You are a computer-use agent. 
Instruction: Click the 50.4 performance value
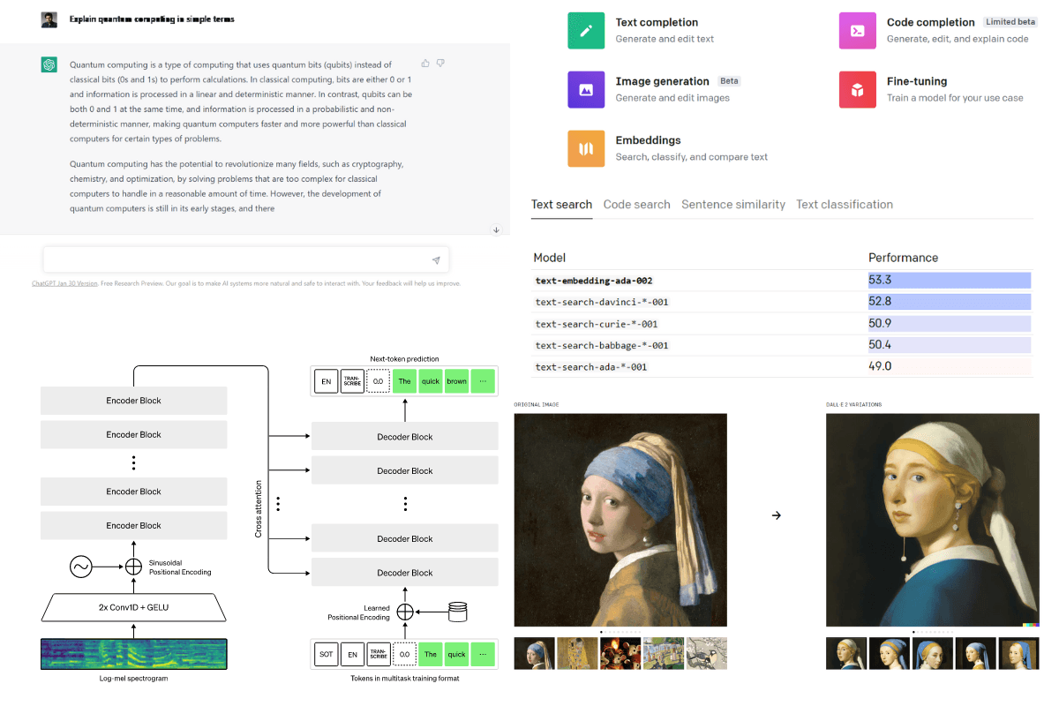[x=880, y=345]
